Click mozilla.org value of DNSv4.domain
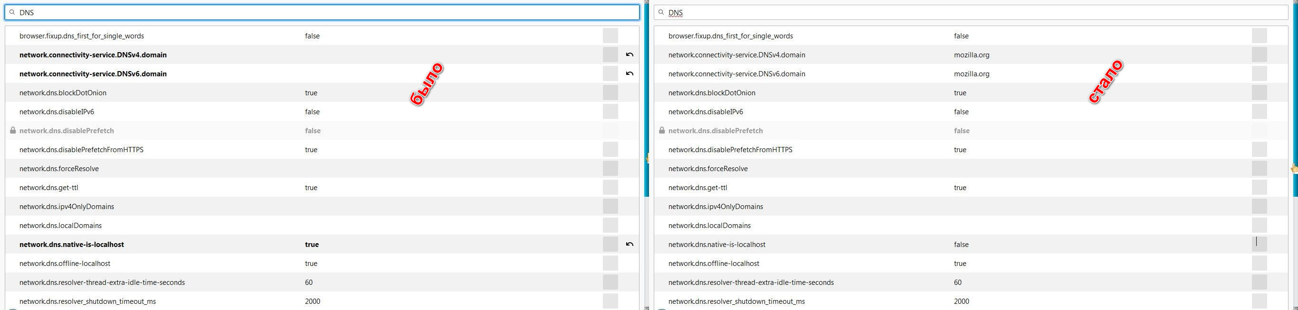Viewport: 1298px width, 310px height. [972, 55]
